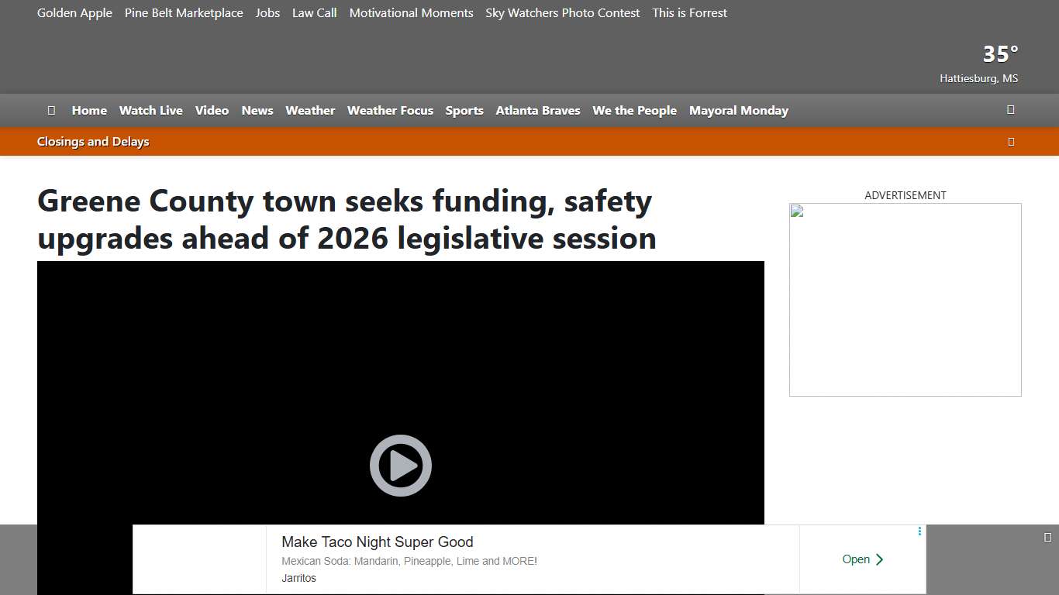1059x595 pixels.
Task: Check Hattiesburg weather via the 35° display
Action: click(x=999, y=53)
